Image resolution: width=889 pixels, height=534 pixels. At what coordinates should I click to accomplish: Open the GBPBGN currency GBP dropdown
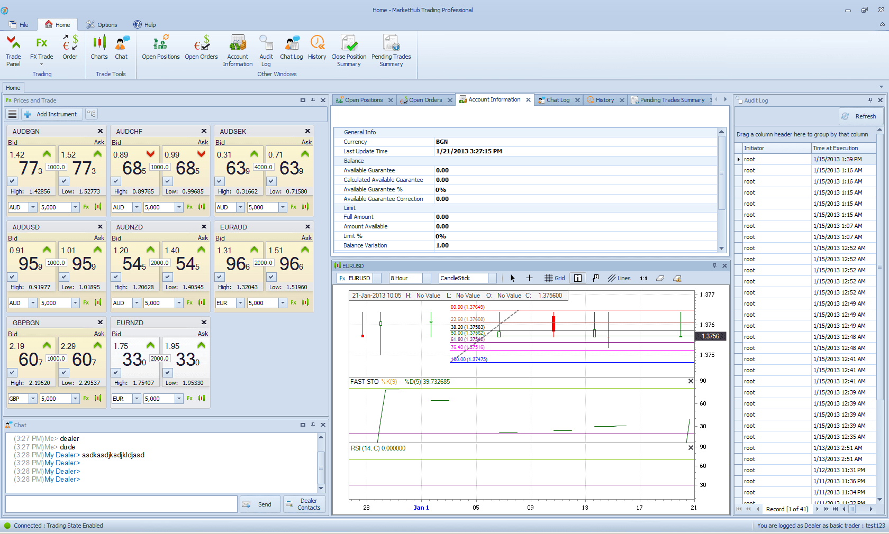click(x=33, y=399)
